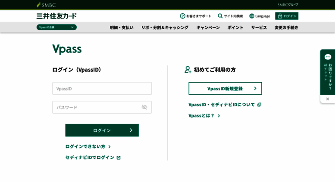Screen dimensions: 335x182
Task: Open 明細・支払い menu
Action: 122,28
